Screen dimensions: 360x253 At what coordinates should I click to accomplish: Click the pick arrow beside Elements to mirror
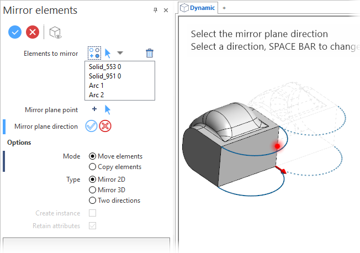point(108,54)
